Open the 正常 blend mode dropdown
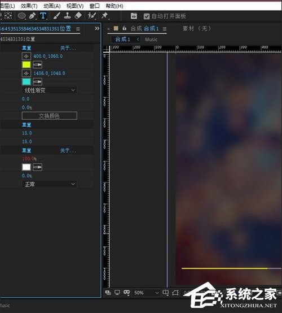The height and width of the screenshot is (313, 282). [50, 184]
